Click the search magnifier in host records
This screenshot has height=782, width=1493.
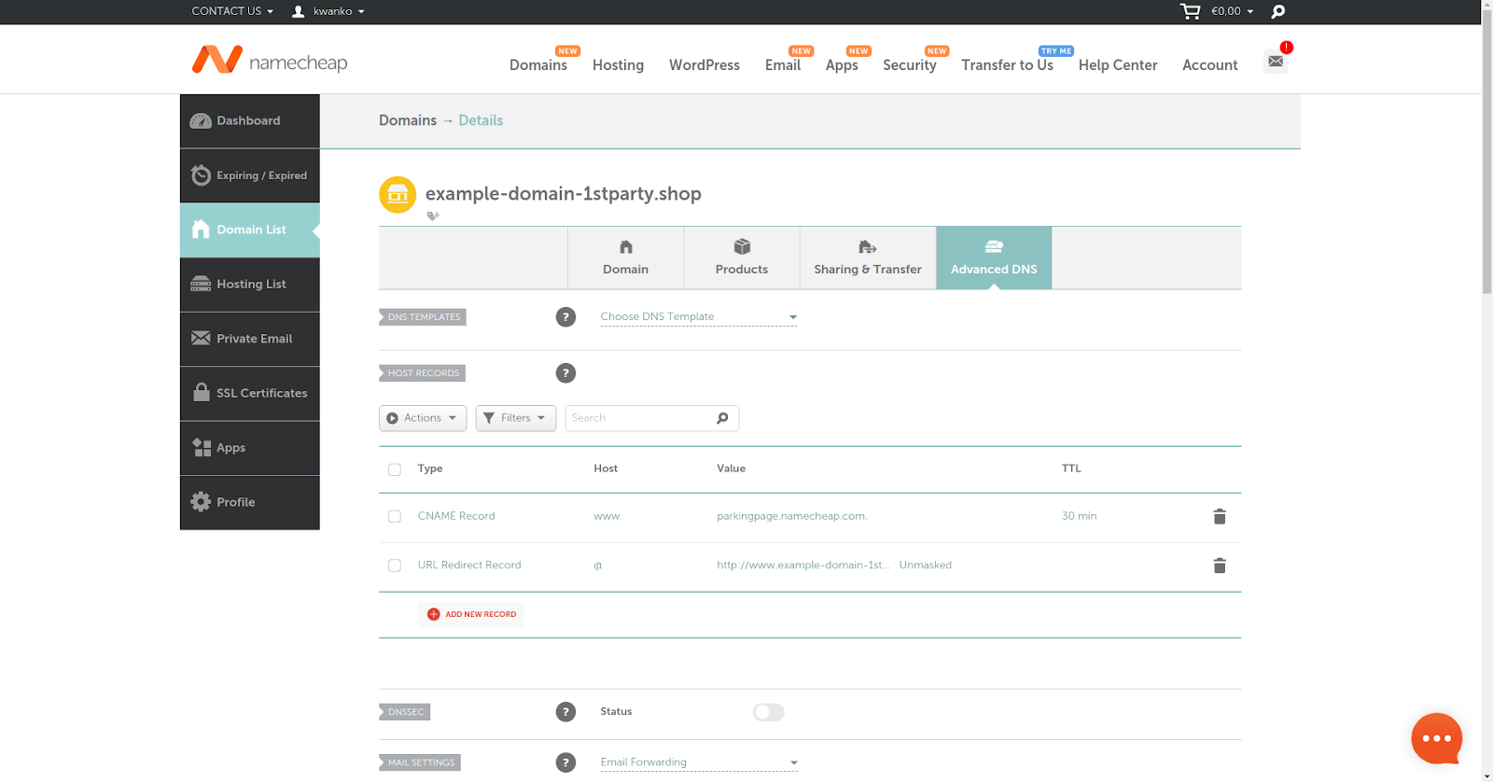coord(722,418)
